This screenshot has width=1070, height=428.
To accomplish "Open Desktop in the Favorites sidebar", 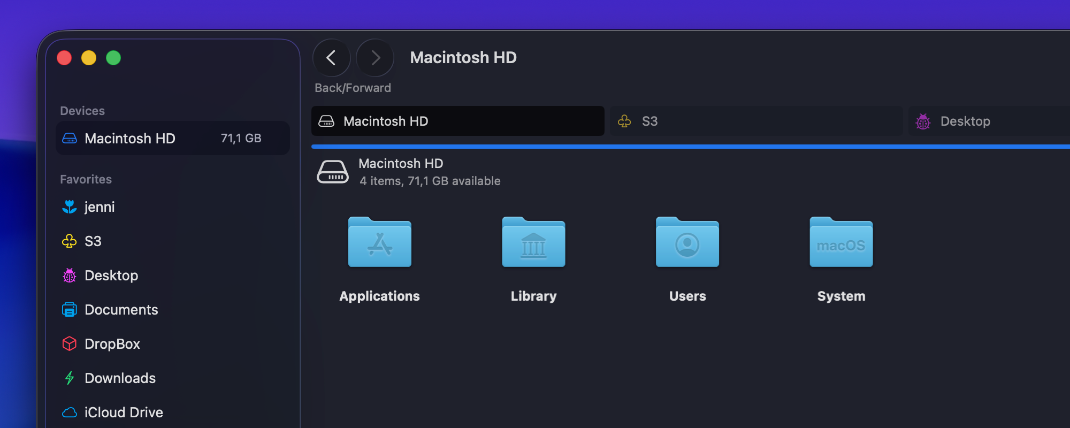I will (173, 276).
